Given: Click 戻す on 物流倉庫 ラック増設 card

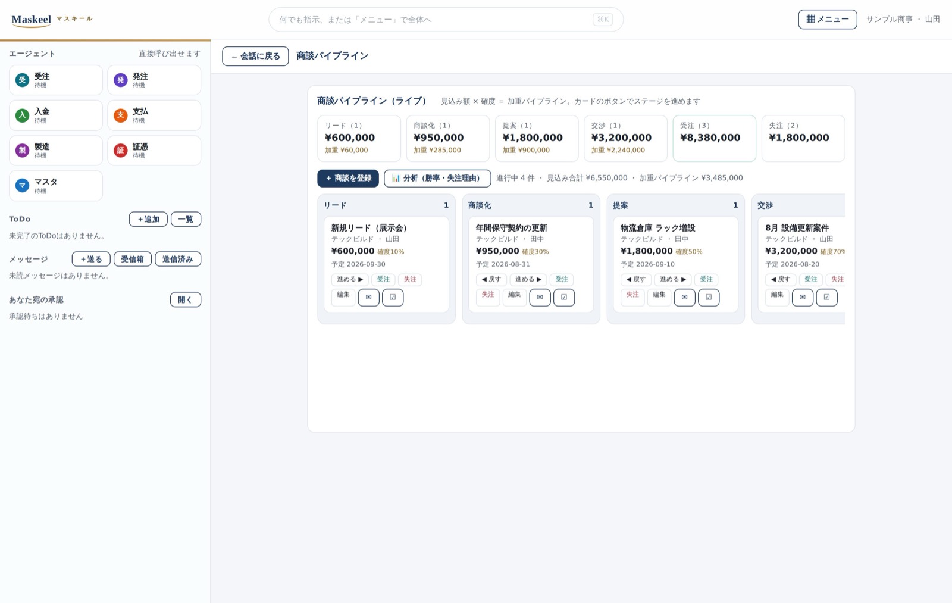Looking at the screenshot, I should (x=635, y=279).
